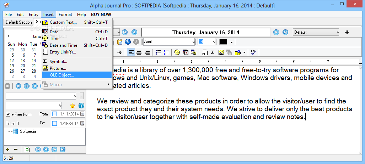Click BUY NOW in the menu bar

(101, 15)
